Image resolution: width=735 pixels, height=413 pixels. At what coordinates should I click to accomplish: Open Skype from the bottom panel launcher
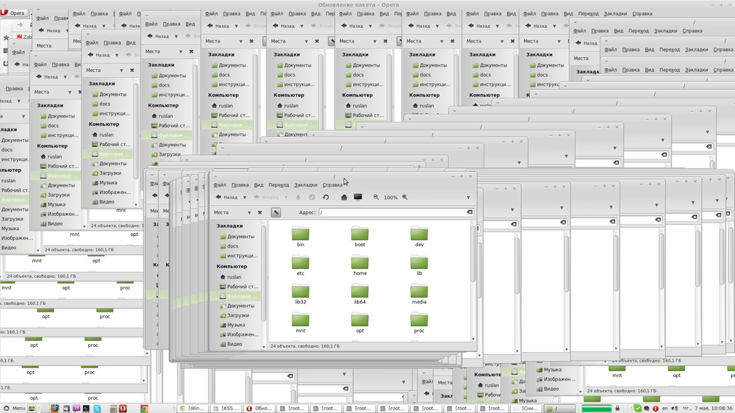point(97,408)
